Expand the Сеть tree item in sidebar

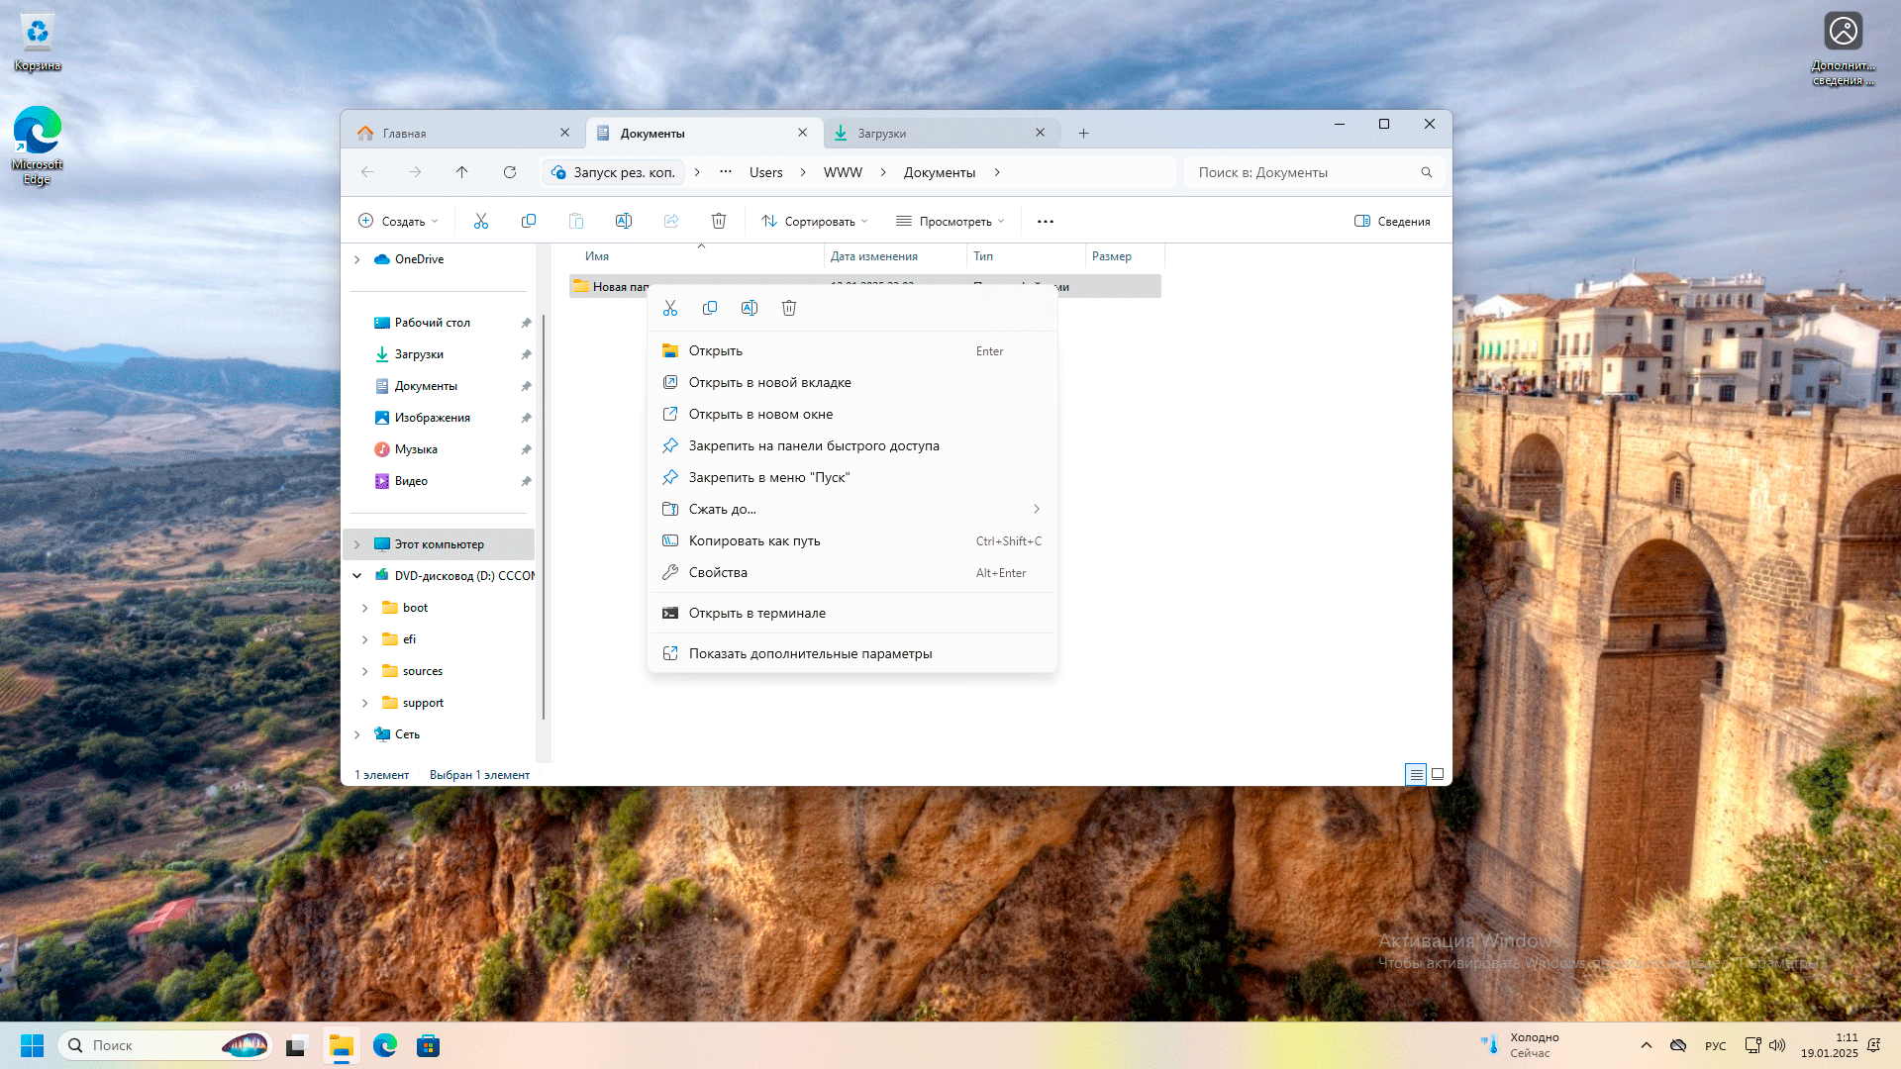click(x=359, y=733)
